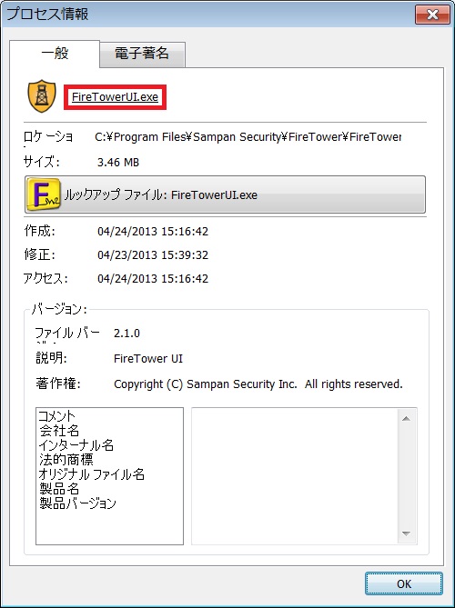
Task: Select 製品バージョン in the list
Action: pyautogui.click(x=77, y=503)
